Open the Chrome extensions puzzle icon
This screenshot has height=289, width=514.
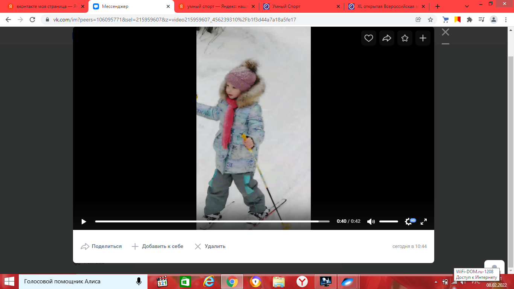pos(469,20)
